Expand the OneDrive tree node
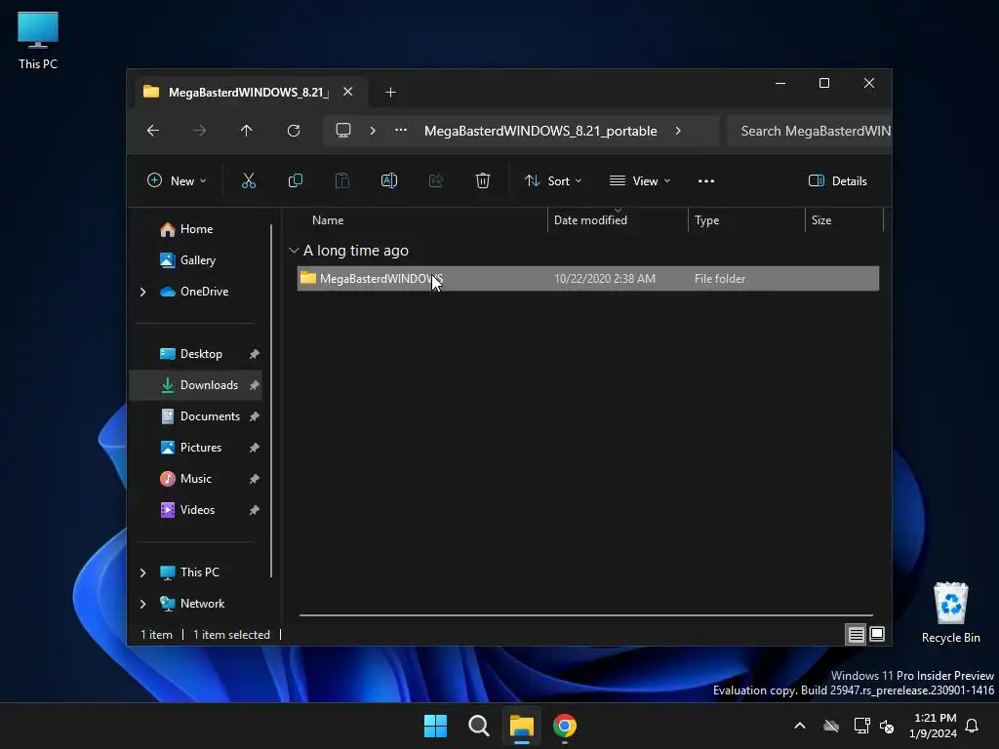Viewport: 999px width, 749px height. click(x=142, y=292)
